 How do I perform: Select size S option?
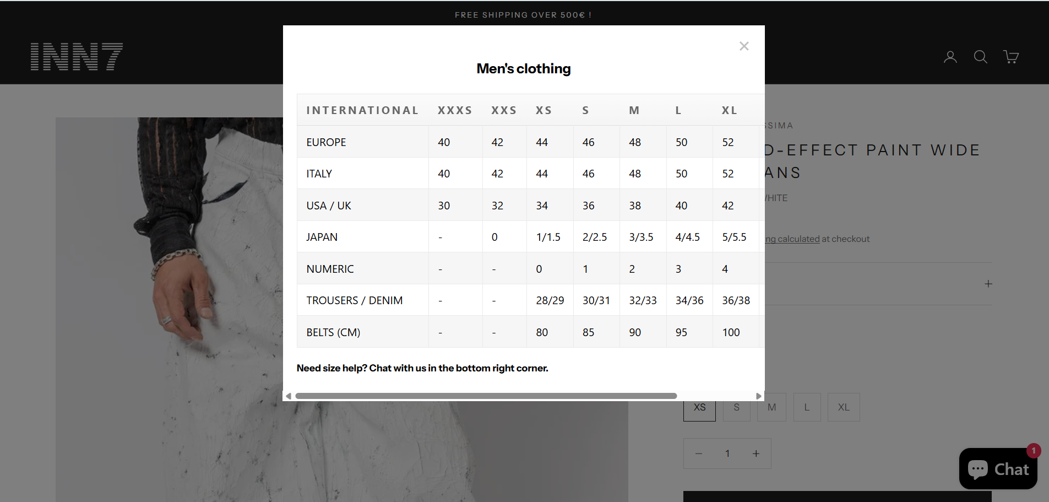pyautogui.click(x=736, y=408)
